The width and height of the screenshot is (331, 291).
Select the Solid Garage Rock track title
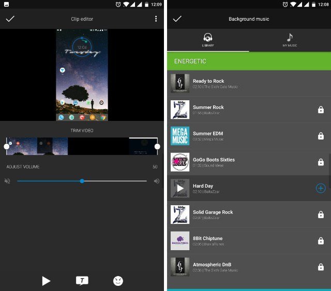213,212
